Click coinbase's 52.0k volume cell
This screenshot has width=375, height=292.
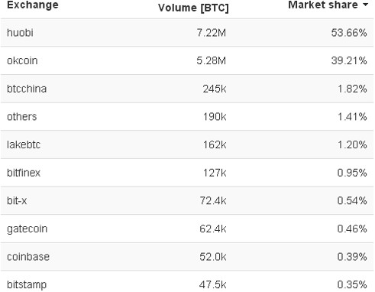[x=213, y=257]
